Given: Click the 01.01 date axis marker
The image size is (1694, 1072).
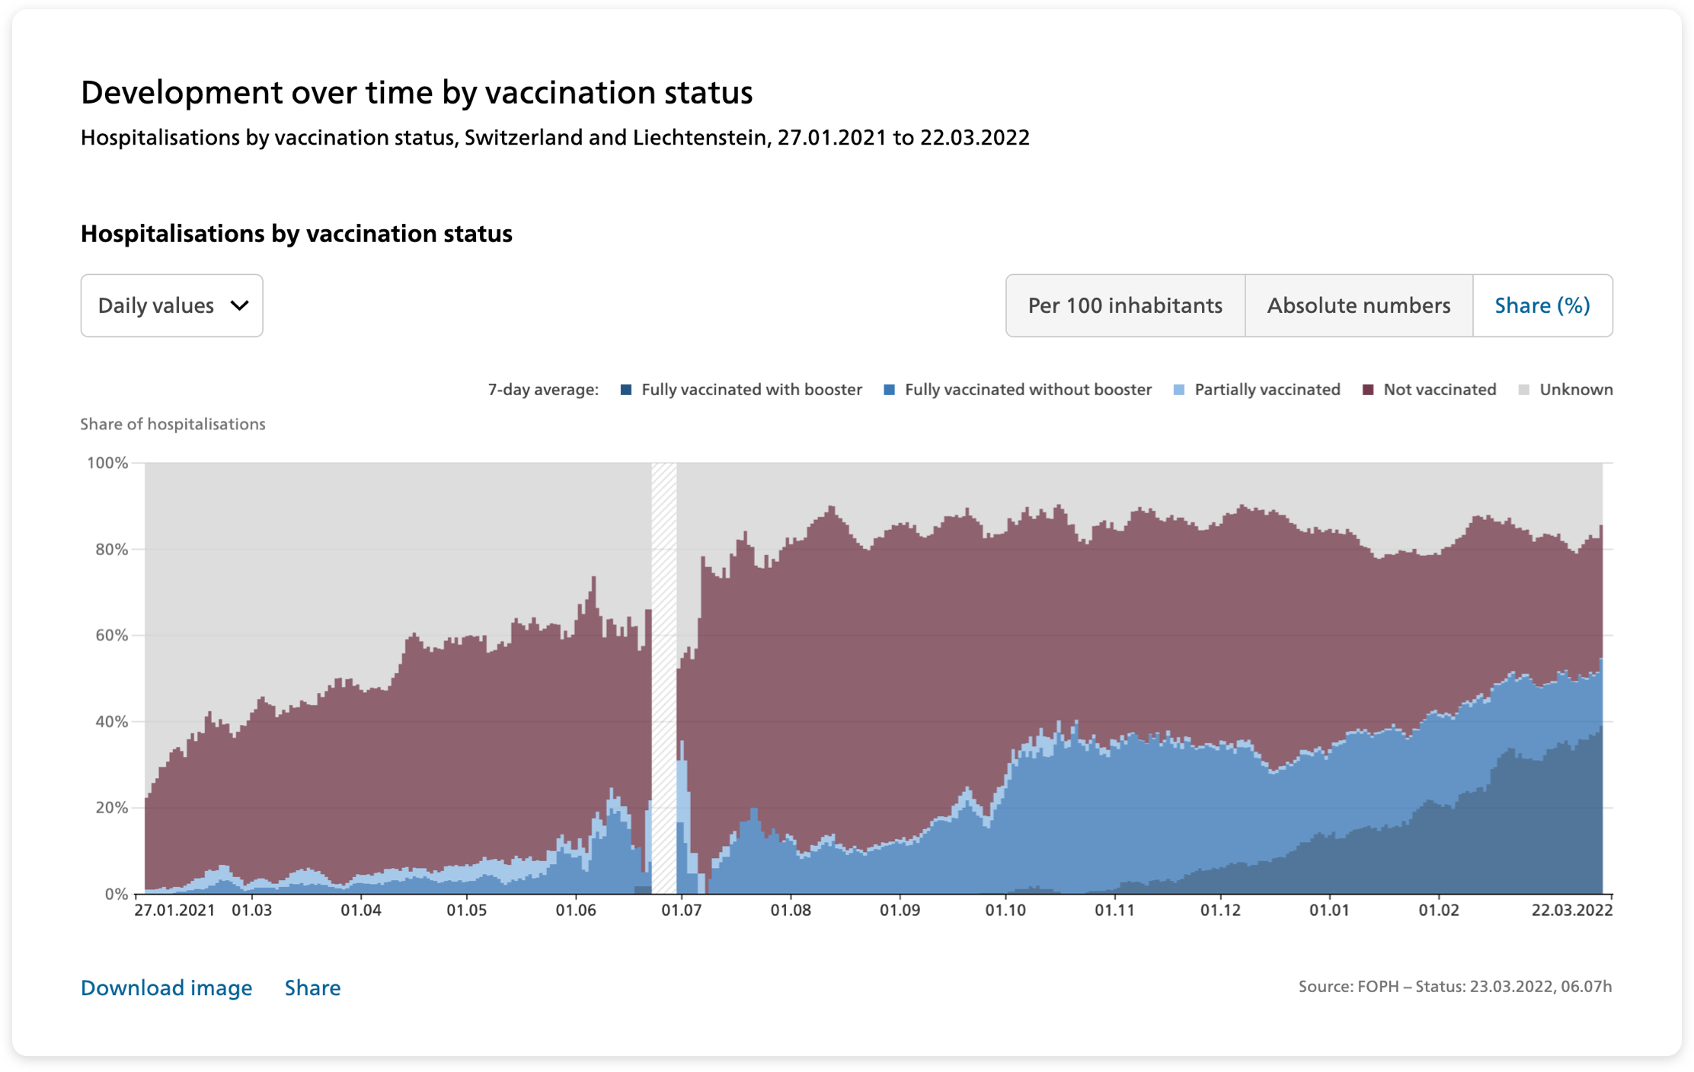Looking at the screenshot, I should 1329,910.
